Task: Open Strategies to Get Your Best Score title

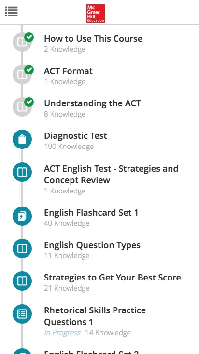Action: tap(113, 278)
